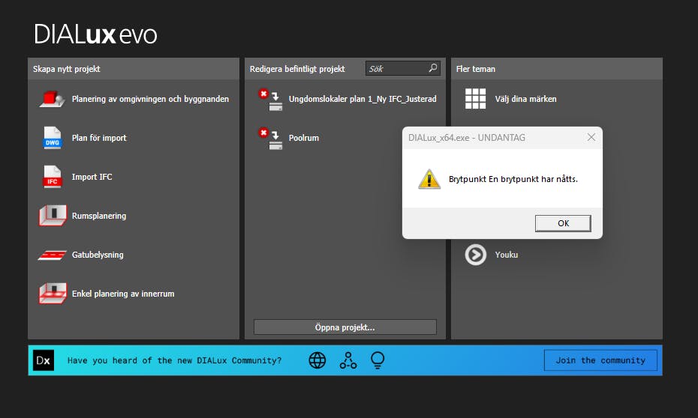Click the text 'Have you heard of the new DIALux Community?'
The width and height of the screenshot is (698, 418).
point(174,360)
